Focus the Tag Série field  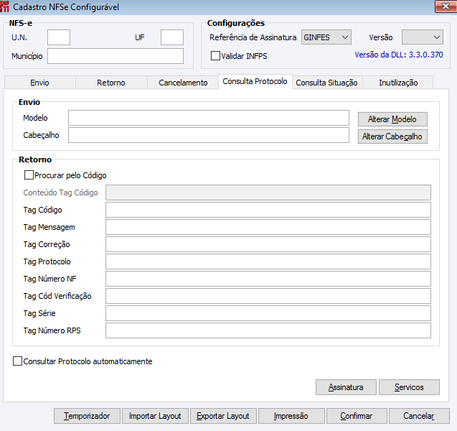pyautogui.click(x=268, y=312)
